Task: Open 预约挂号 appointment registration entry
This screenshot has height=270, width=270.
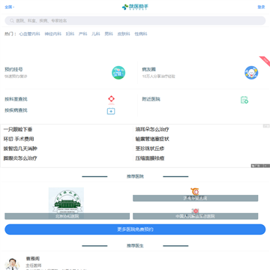Action: click(13, 70)
